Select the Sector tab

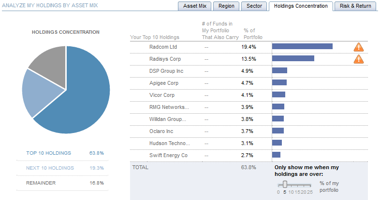coord(254,6)
